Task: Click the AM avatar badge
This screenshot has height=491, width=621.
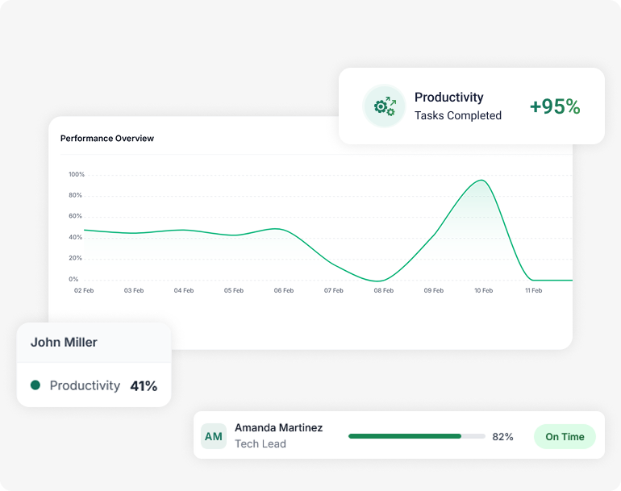Action: [214, 436]
